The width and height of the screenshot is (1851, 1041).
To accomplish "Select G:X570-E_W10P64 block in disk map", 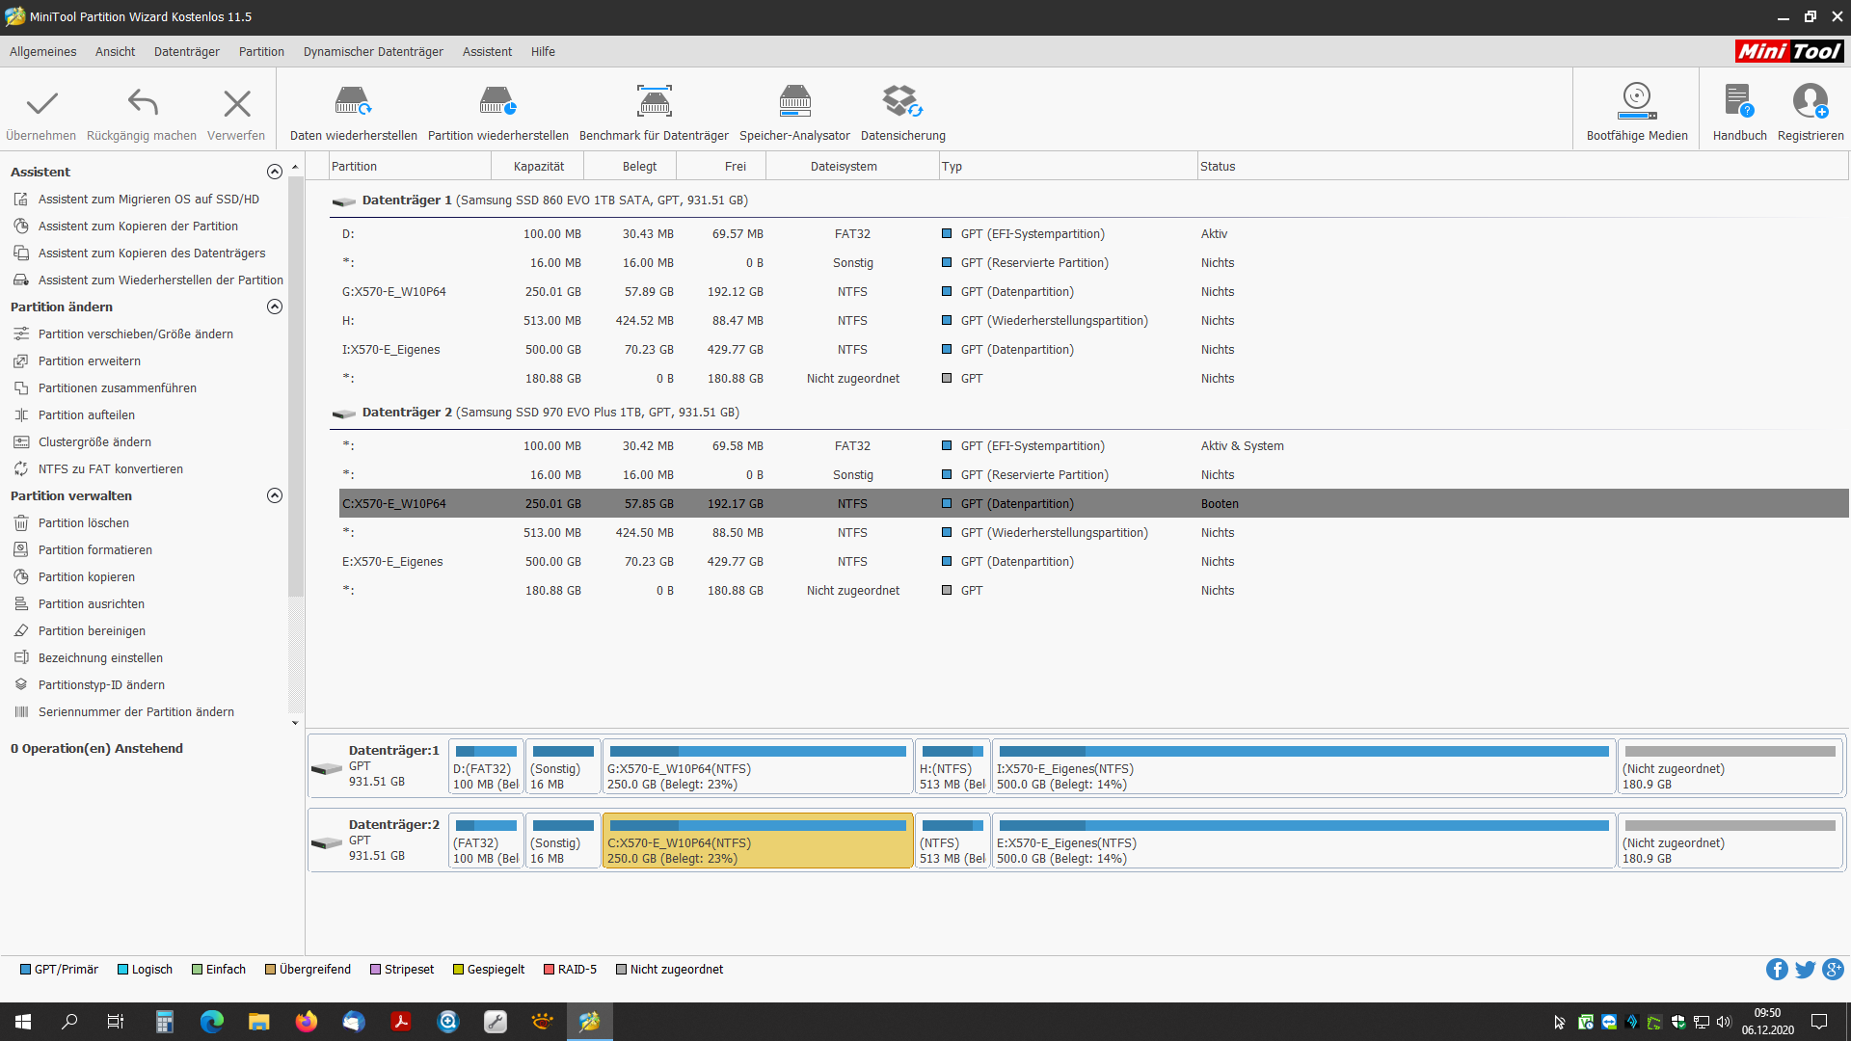I will tap(758, 767).
